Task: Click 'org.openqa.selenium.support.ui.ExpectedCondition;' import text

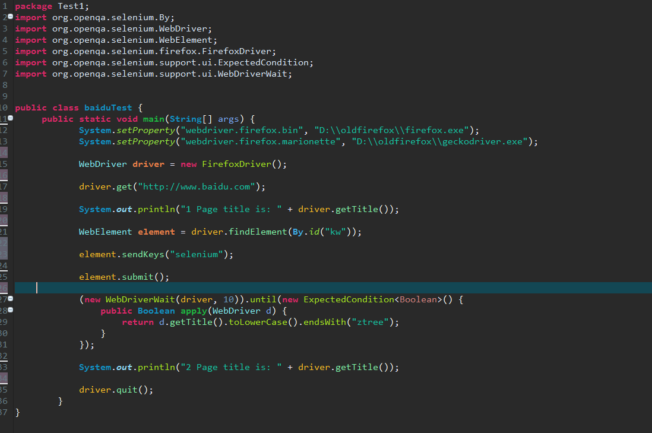Action: (x=182, y=62)
